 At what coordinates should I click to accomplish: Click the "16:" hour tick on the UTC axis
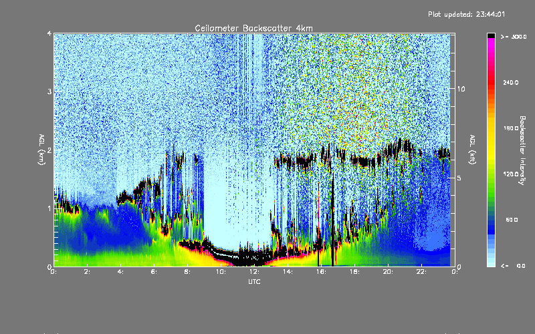pos(321,272)
